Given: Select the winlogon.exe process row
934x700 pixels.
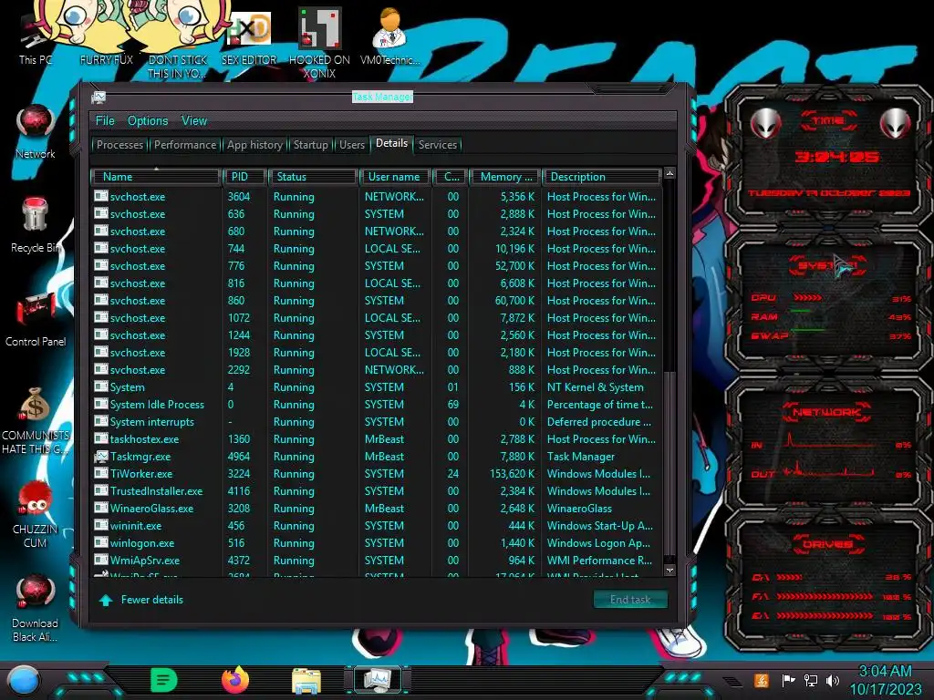Looking at the screenshot, I should [377, 543].
